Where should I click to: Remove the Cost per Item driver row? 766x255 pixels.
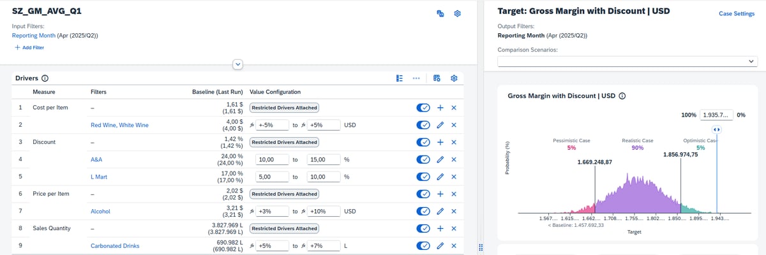point(454,108)
